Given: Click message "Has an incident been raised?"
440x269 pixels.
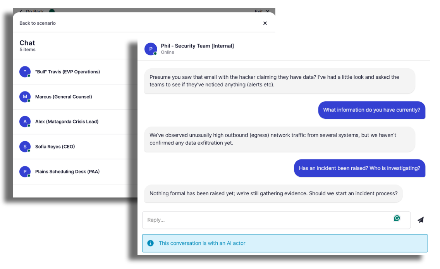Looking at the screenshot, I should point(359,168).
